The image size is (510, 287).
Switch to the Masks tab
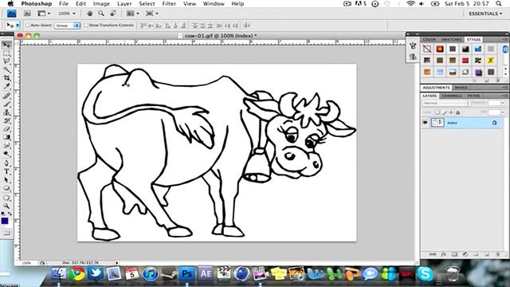point(461,88)
